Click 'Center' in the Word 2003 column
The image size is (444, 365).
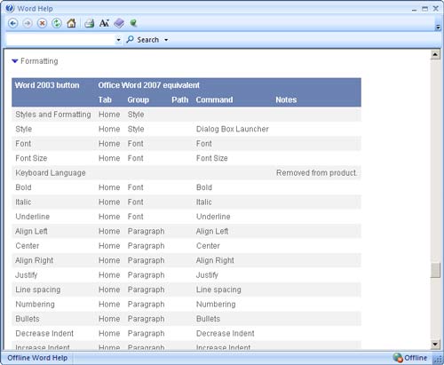(x=28, y=246)
